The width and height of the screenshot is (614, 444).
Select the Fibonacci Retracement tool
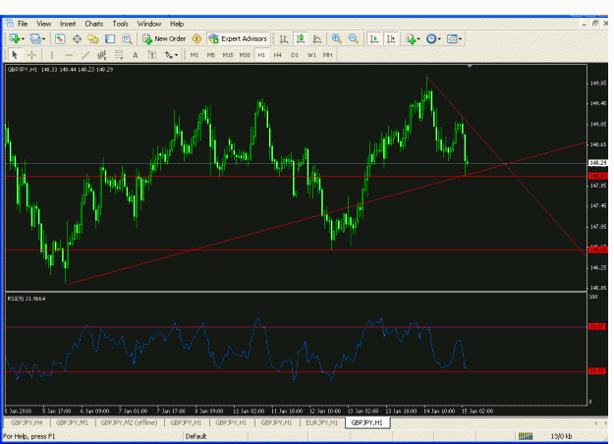(119, 55)
